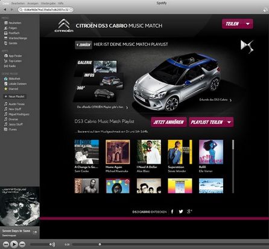The width and height of the screenshot is (269, 249).
Task: Open Home Again album cover
Action: coord(118,152)
